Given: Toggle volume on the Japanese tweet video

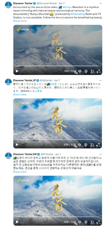Looking at the screenshot, I should click(x=80, y=145).
